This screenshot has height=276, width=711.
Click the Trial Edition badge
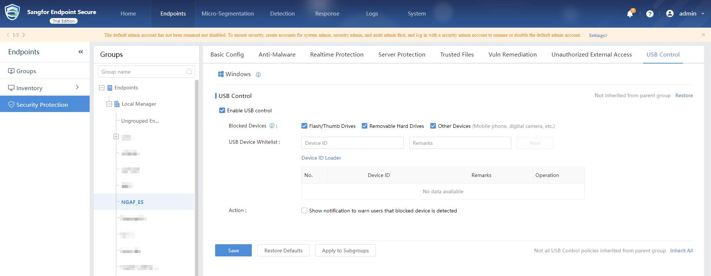point(64,21)
